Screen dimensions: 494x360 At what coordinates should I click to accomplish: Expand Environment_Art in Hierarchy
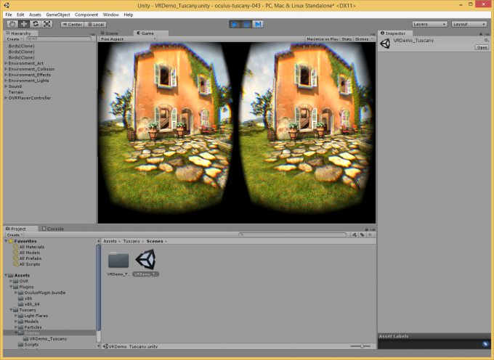(6, 63)
